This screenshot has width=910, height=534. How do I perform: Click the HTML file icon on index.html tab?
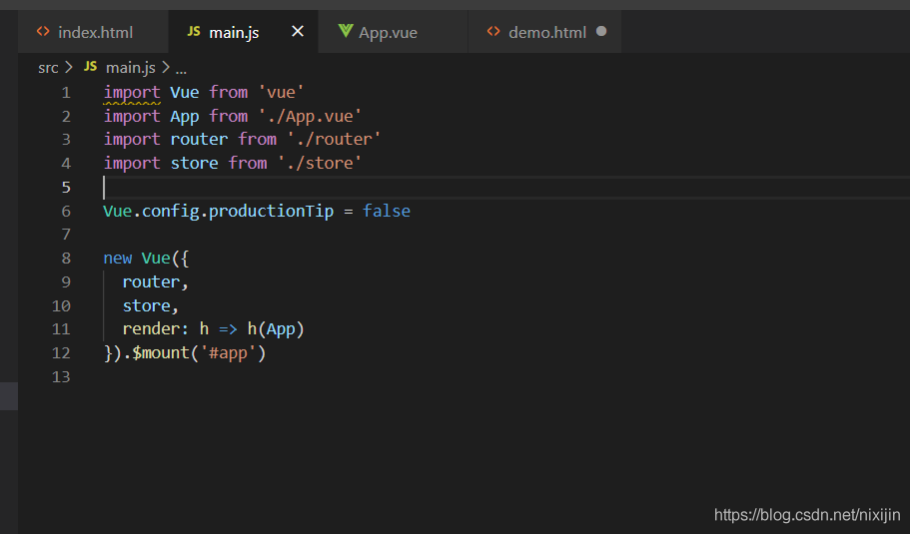[x=43, y=31]
